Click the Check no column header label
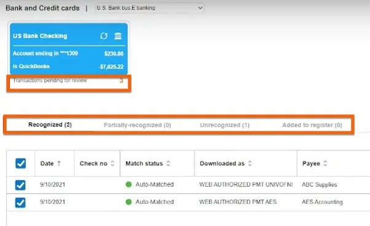 click(93, 163)
